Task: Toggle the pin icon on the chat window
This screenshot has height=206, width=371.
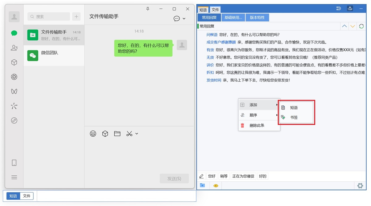Action: (148, 9)
